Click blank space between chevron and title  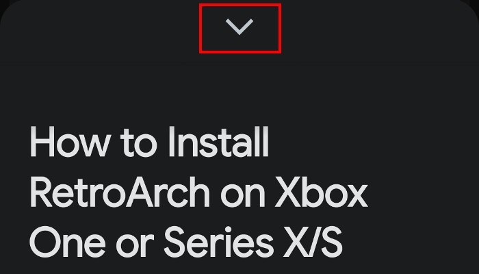[239, 88]
